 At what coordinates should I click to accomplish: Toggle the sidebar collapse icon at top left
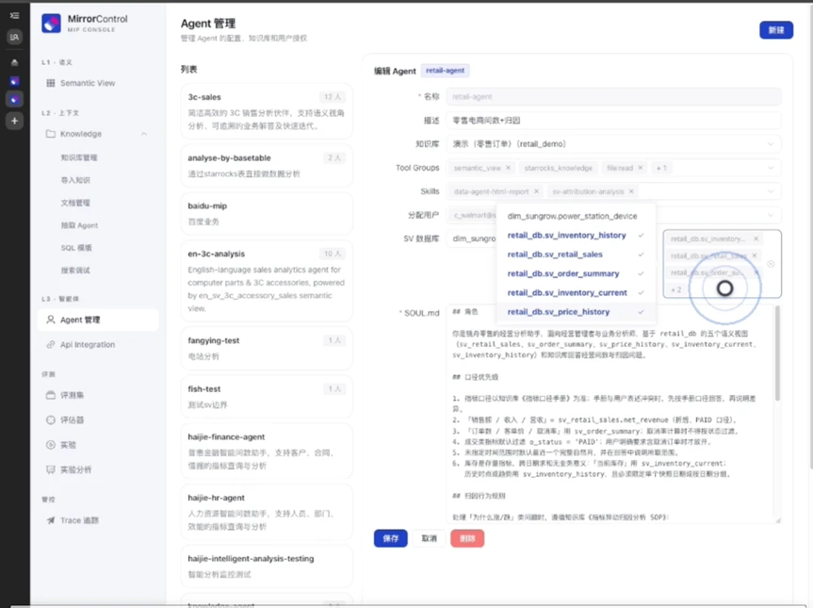[x=14, y=16]
